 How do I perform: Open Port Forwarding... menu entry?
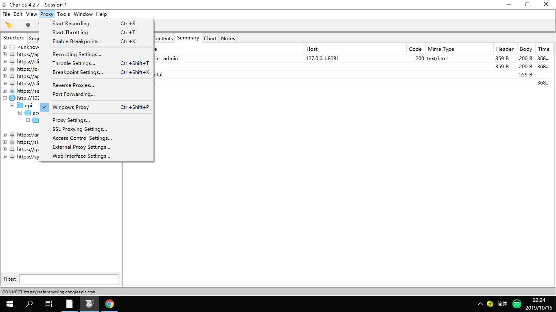coord(96,94)
